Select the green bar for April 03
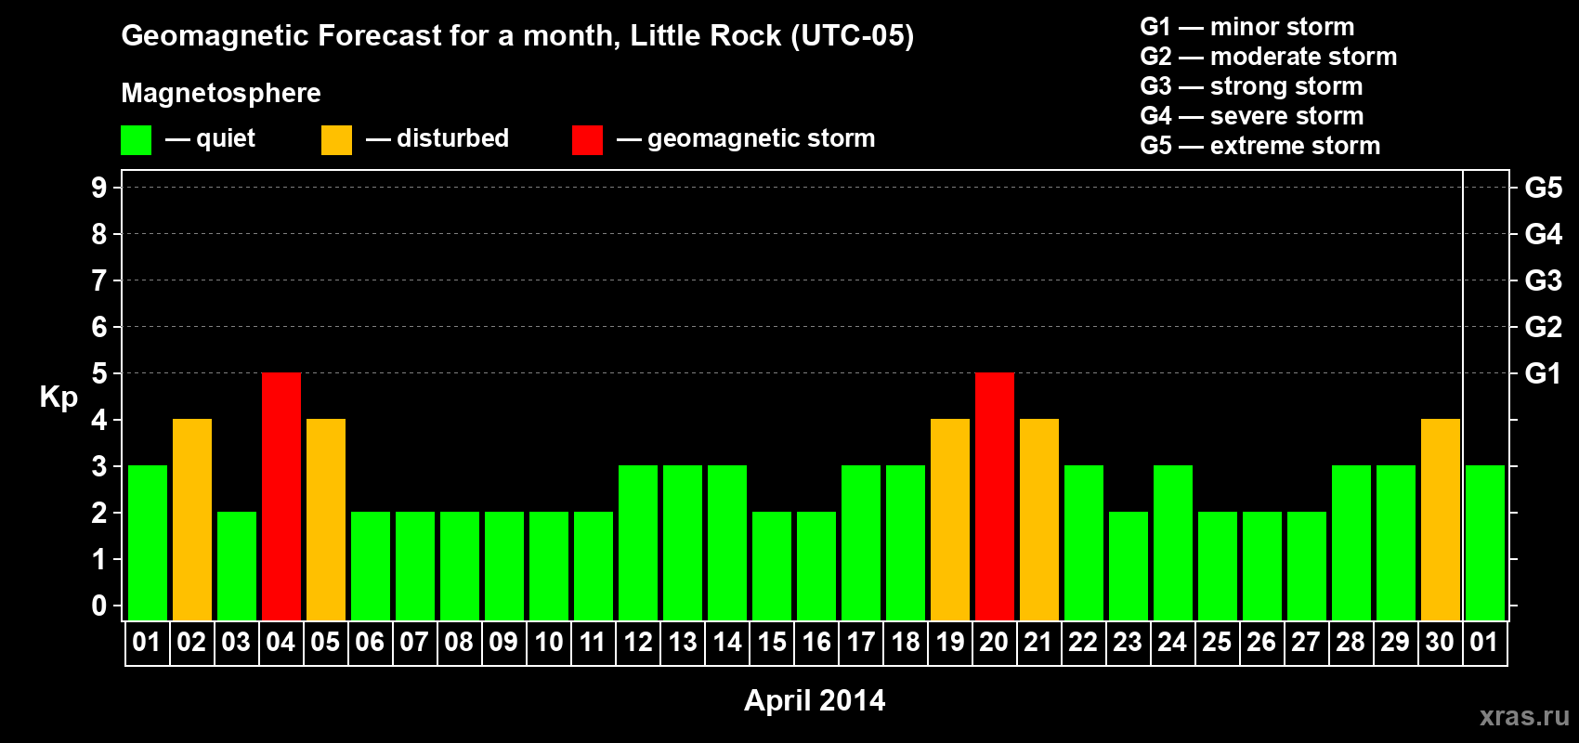The image size is (1579, 743). click(237, 567)
